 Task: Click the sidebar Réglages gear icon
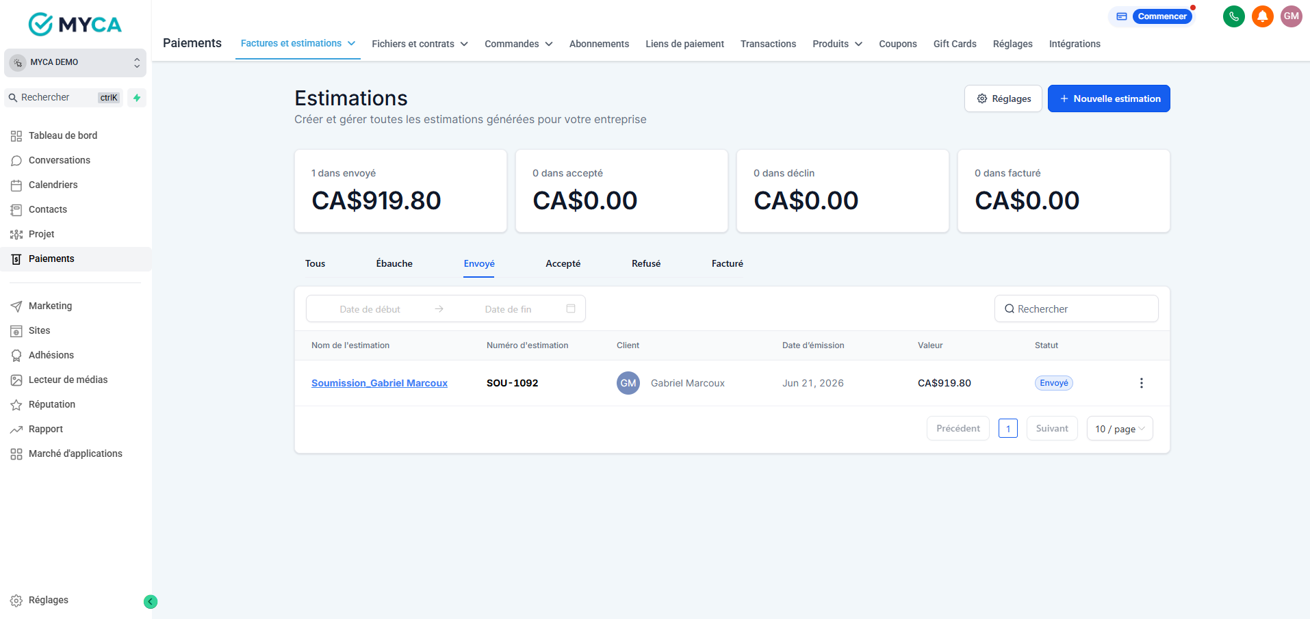[x=16, y=601]
